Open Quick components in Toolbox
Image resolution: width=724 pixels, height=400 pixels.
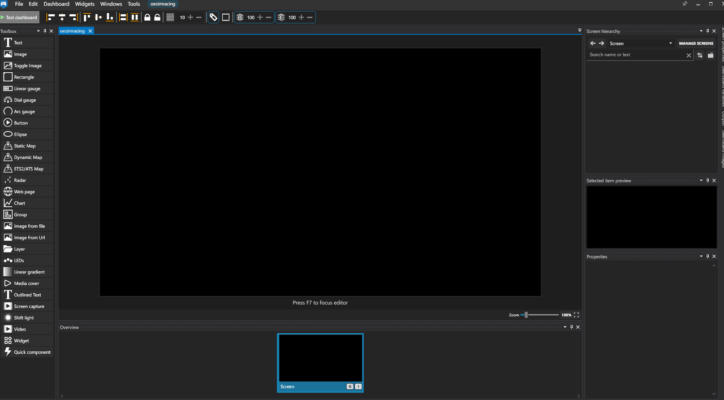pos(27,352)
